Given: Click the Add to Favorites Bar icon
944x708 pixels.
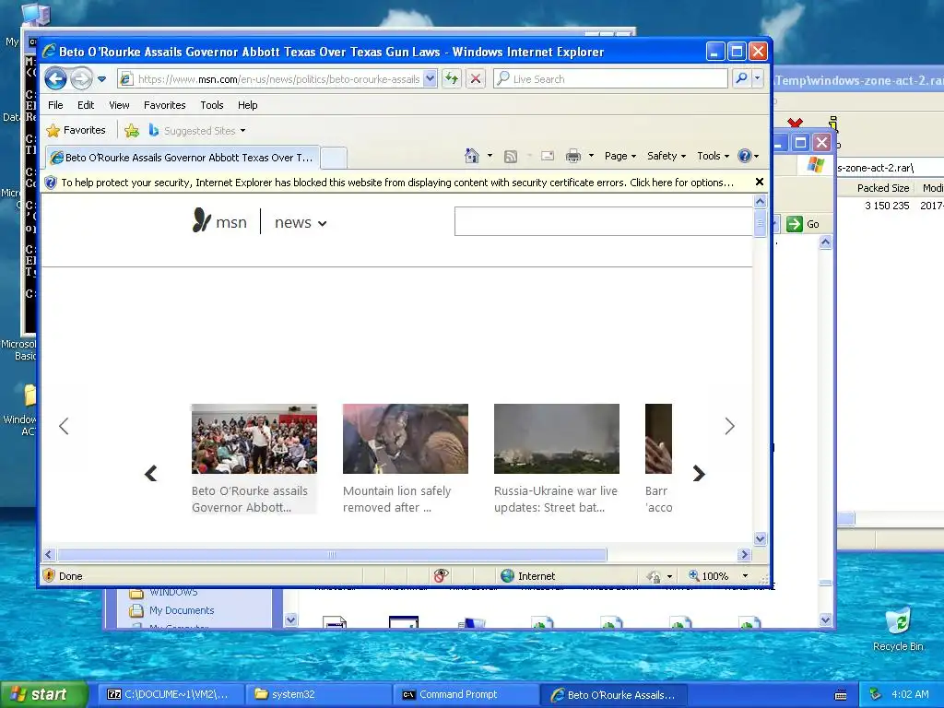Looking at the screenshot, I should click(132, 130).
